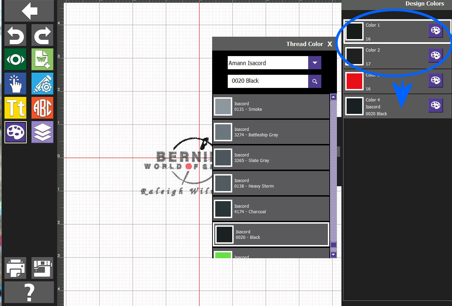The height and width of the screenshot is (306, 452).
Task: Open palette for red Color 3
Action: [435, 80]
